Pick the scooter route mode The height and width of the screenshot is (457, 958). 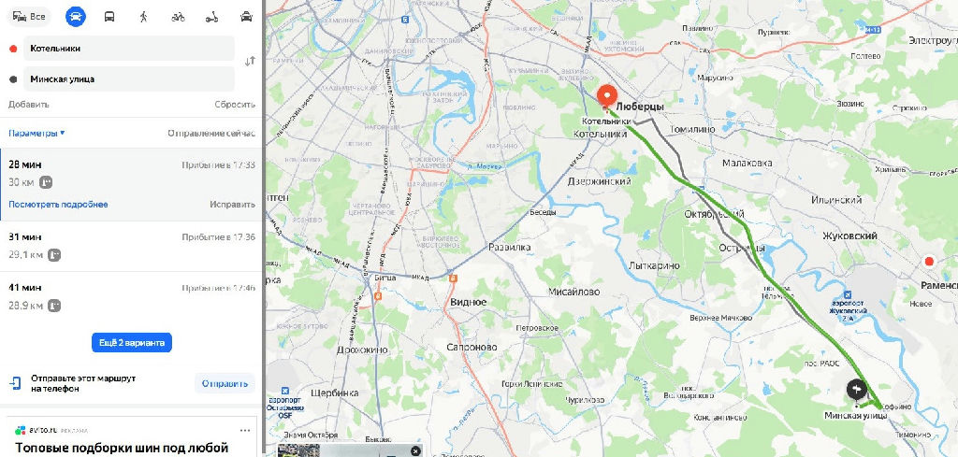(212, 17)
